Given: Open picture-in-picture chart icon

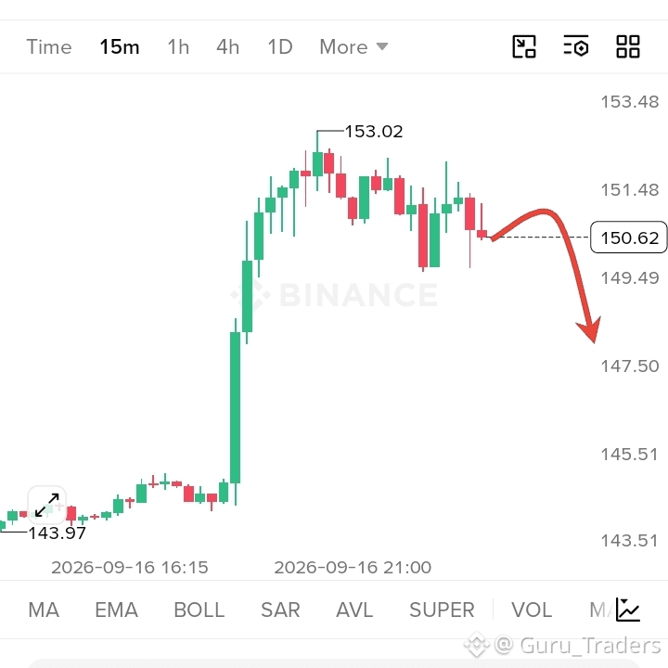Looking at the screenshot, I should point(523,46).
